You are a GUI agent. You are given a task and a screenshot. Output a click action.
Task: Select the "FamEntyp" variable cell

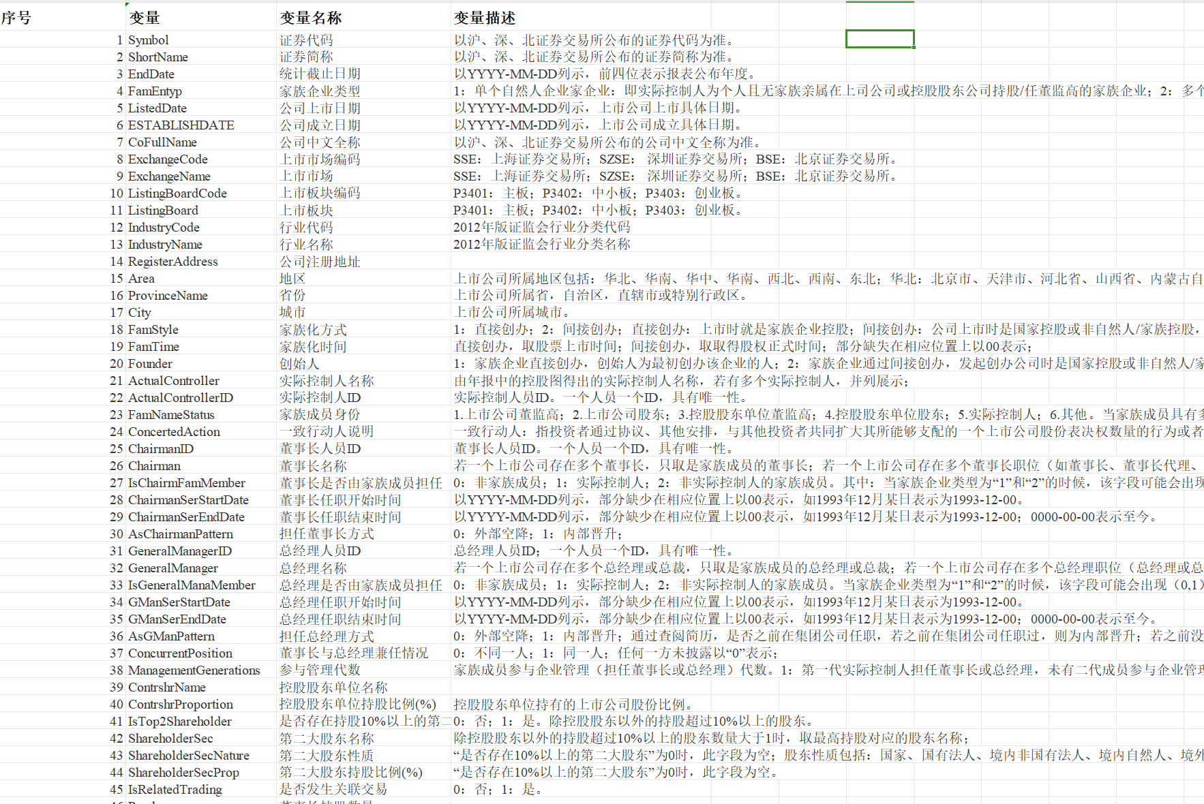pos(155,91)
